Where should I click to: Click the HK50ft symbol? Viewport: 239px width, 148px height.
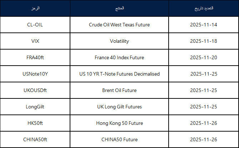[35, 123]
